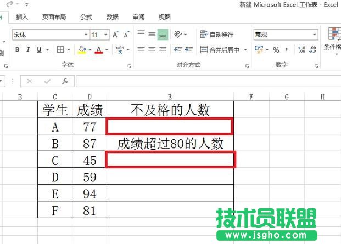Select column G header
The image size is (341, 244).
[287, 97]
